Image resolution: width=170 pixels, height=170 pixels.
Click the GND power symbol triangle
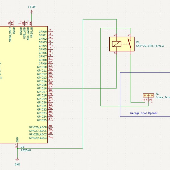point(17,160)
